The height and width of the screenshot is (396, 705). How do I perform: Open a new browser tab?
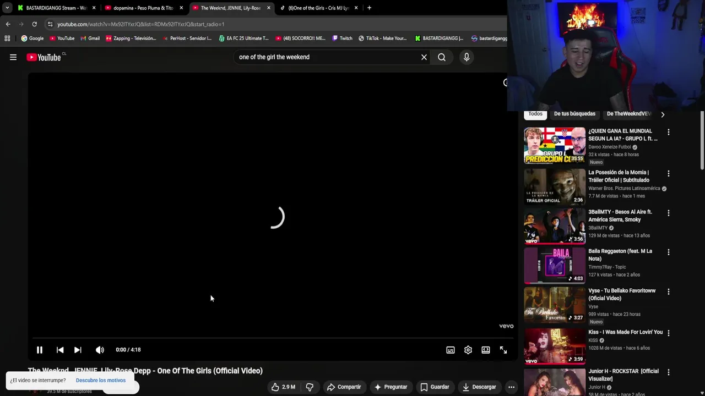(369, 8)
